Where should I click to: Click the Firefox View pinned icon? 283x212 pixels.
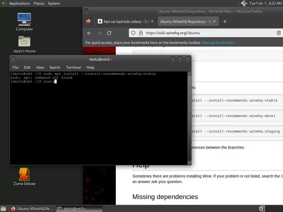click(88, 21)
